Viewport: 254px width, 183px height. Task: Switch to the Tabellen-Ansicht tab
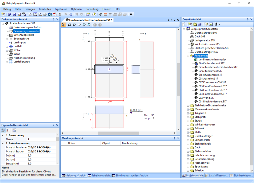(x=99, y=175)
